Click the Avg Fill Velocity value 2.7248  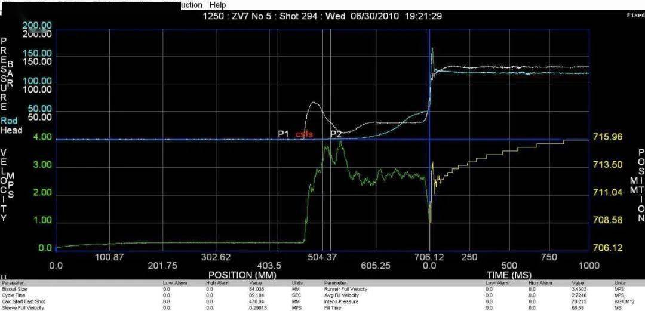point(579,295)
